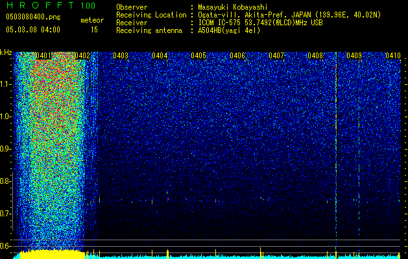408x259 pixels.
Task: Click the 0409 time marker
Action: (x=354, y=56)
